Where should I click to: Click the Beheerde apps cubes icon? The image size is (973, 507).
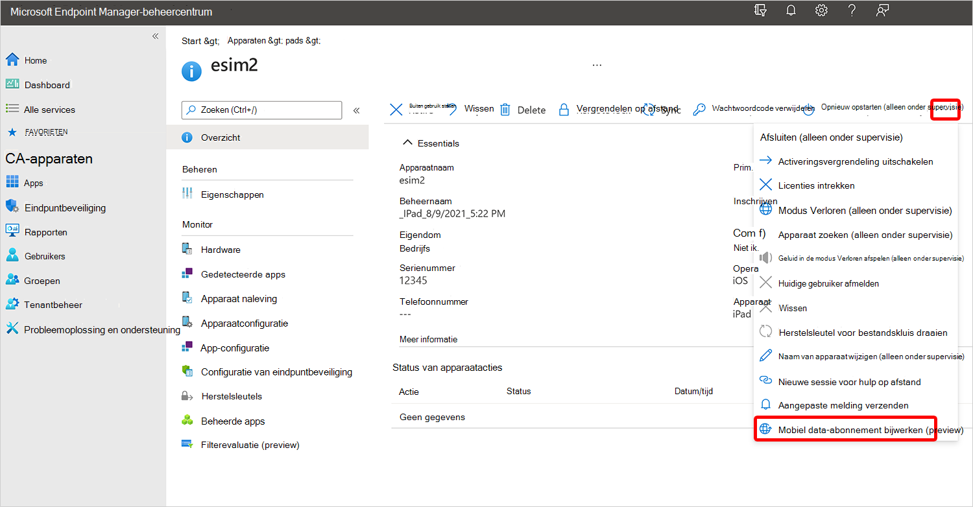coord(187,420)
